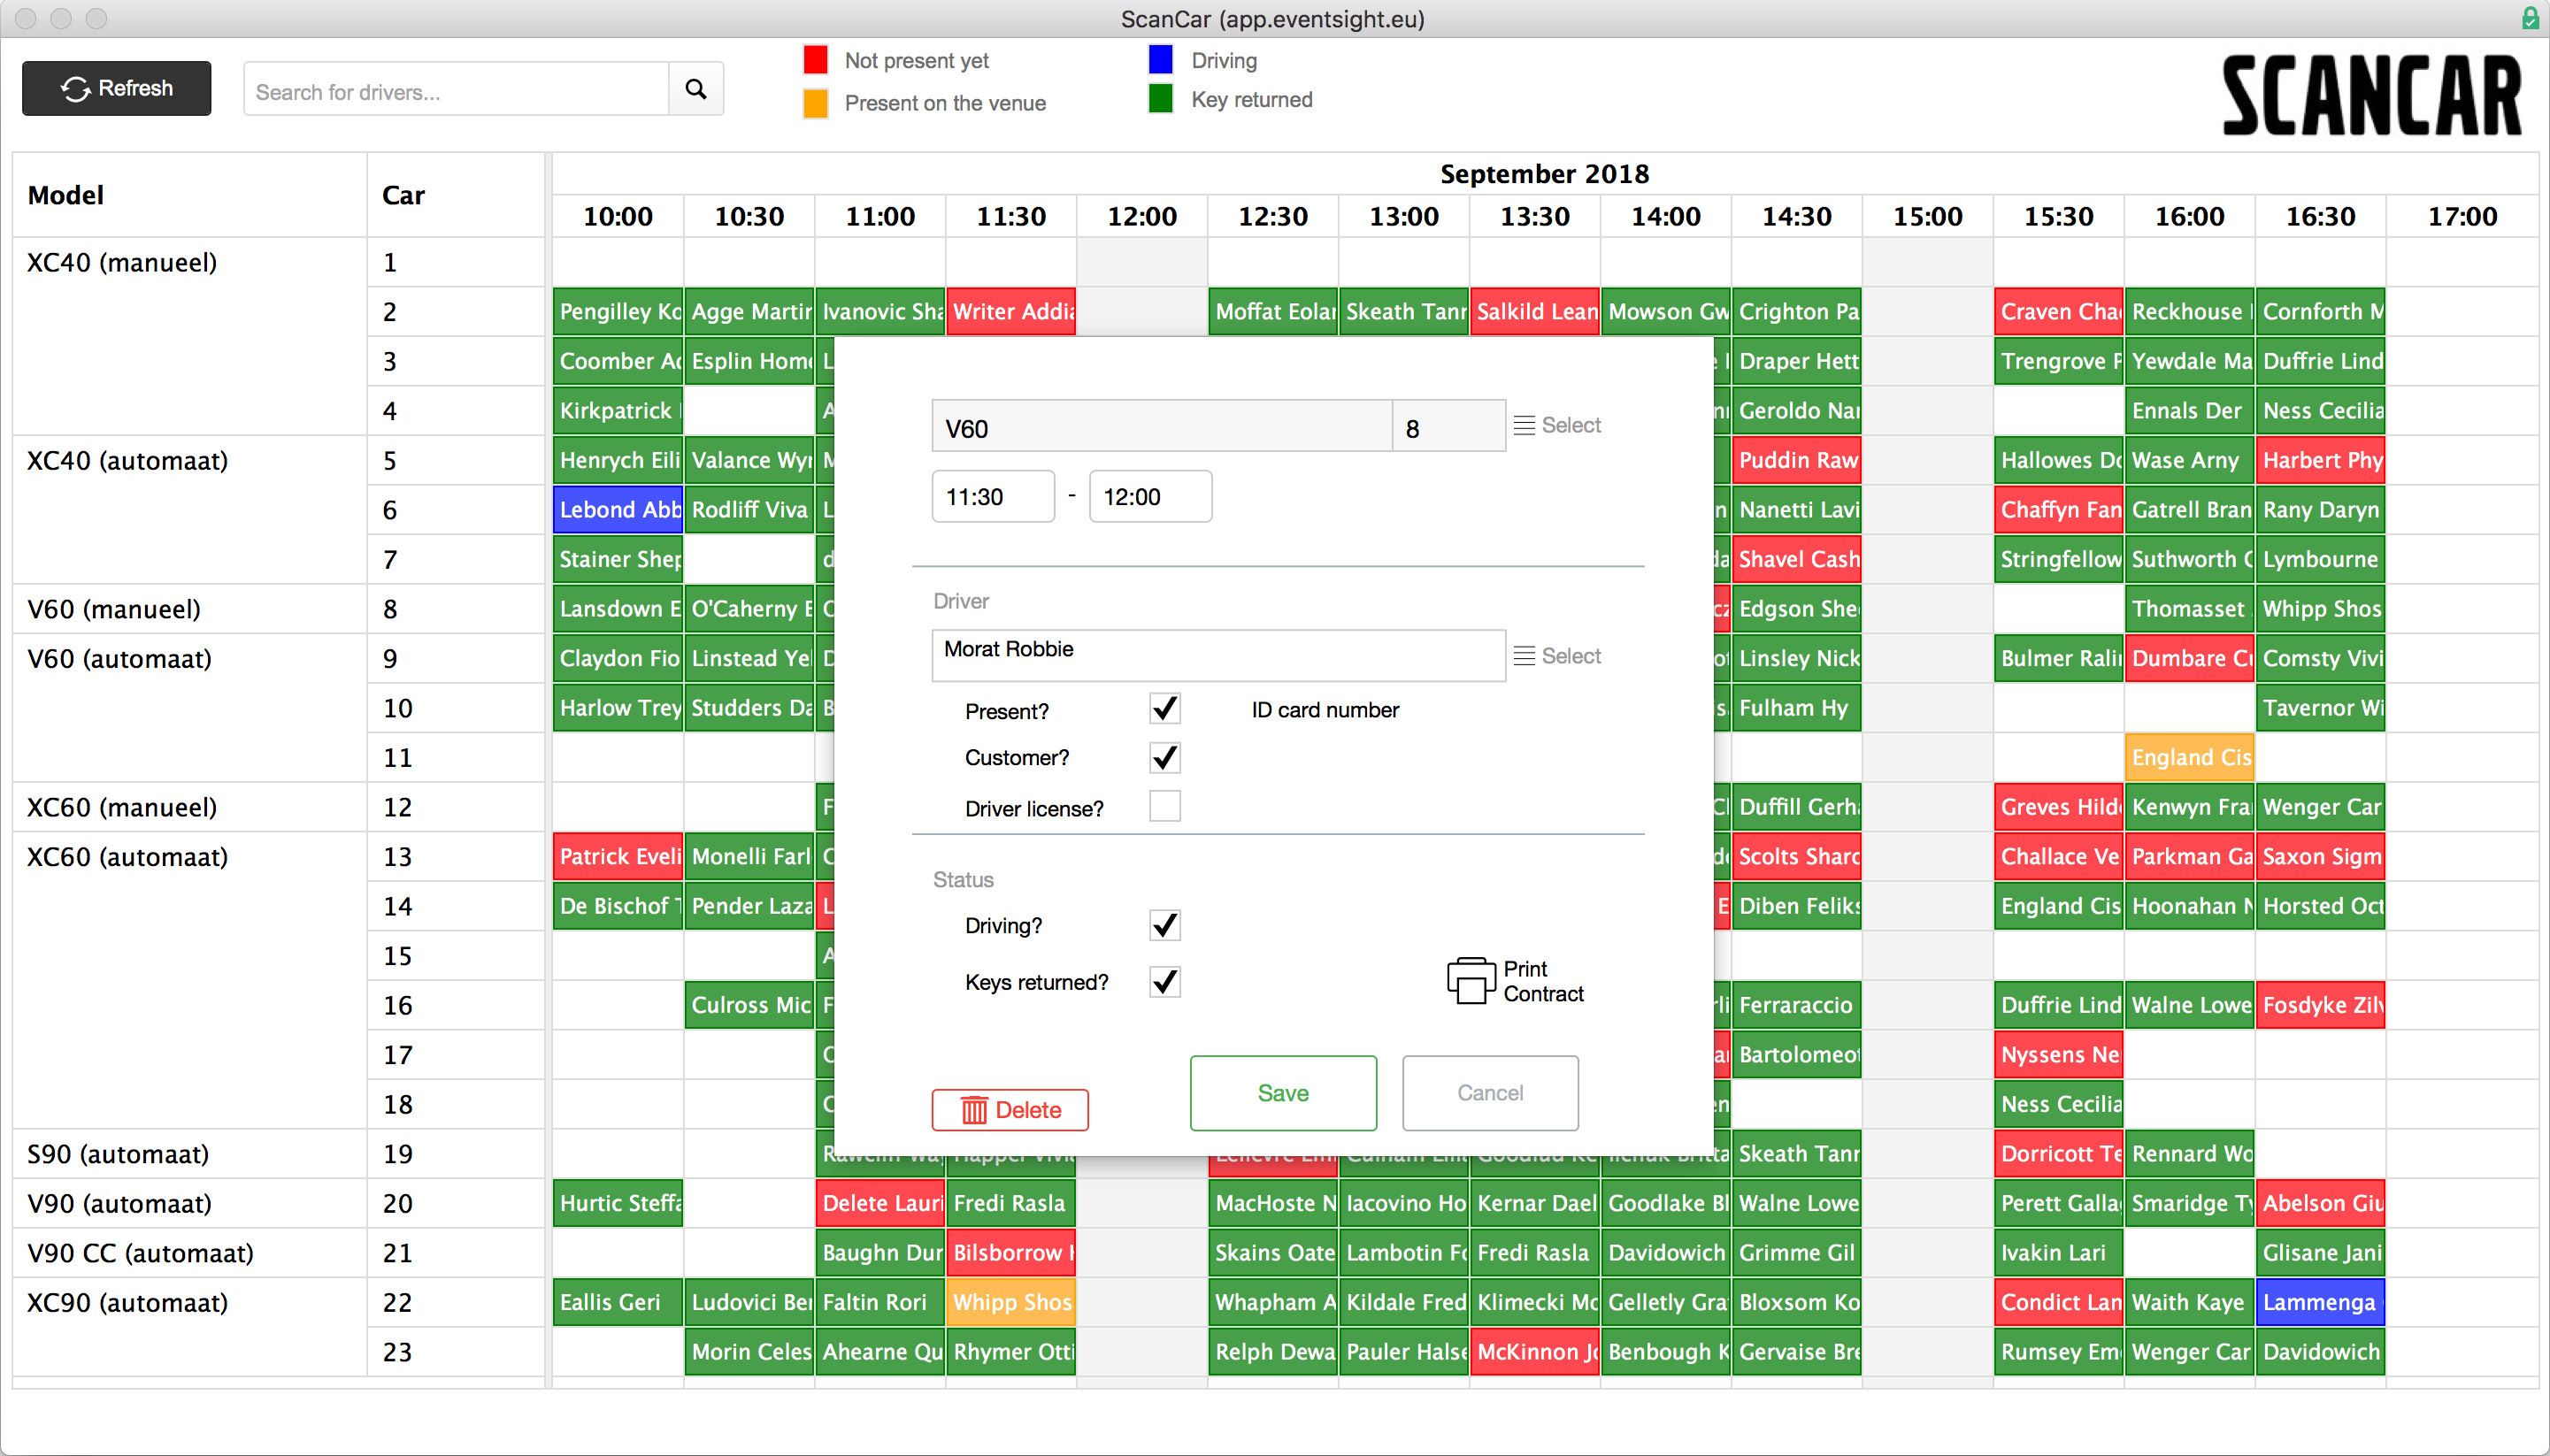Open the McKinnon booking on car 23
The image size is (2550, 1456).
1535,1351
